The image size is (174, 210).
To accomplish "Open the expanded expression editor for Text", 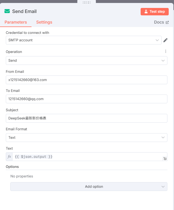I will click(x=165, y=159).
